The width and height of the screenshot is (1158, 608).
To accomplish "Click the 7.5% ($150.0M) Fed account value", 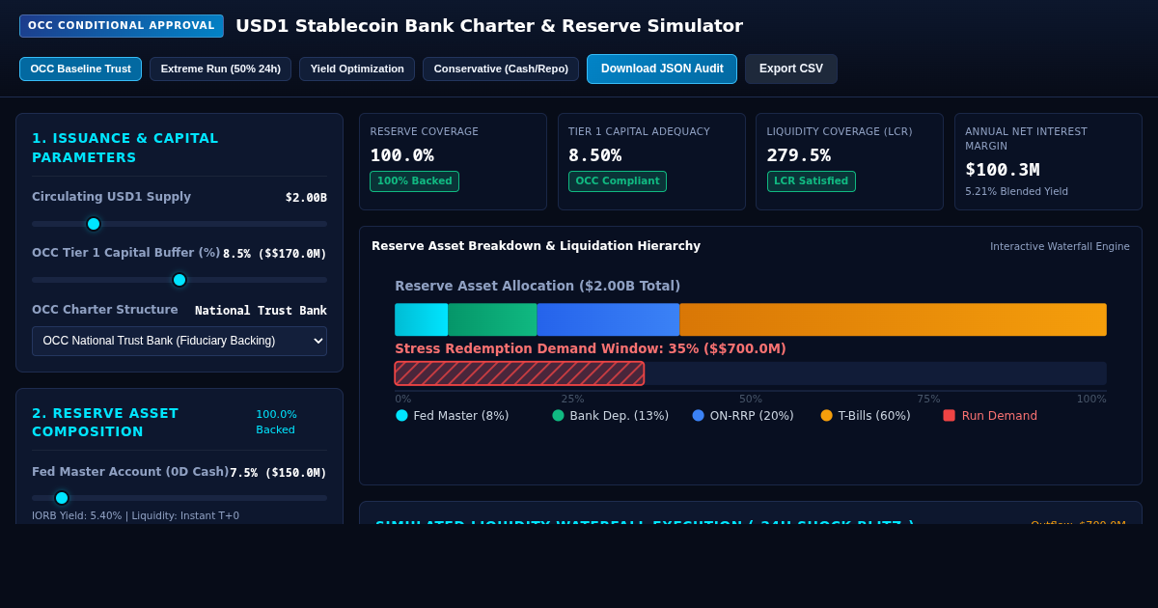I will (278, 473).
